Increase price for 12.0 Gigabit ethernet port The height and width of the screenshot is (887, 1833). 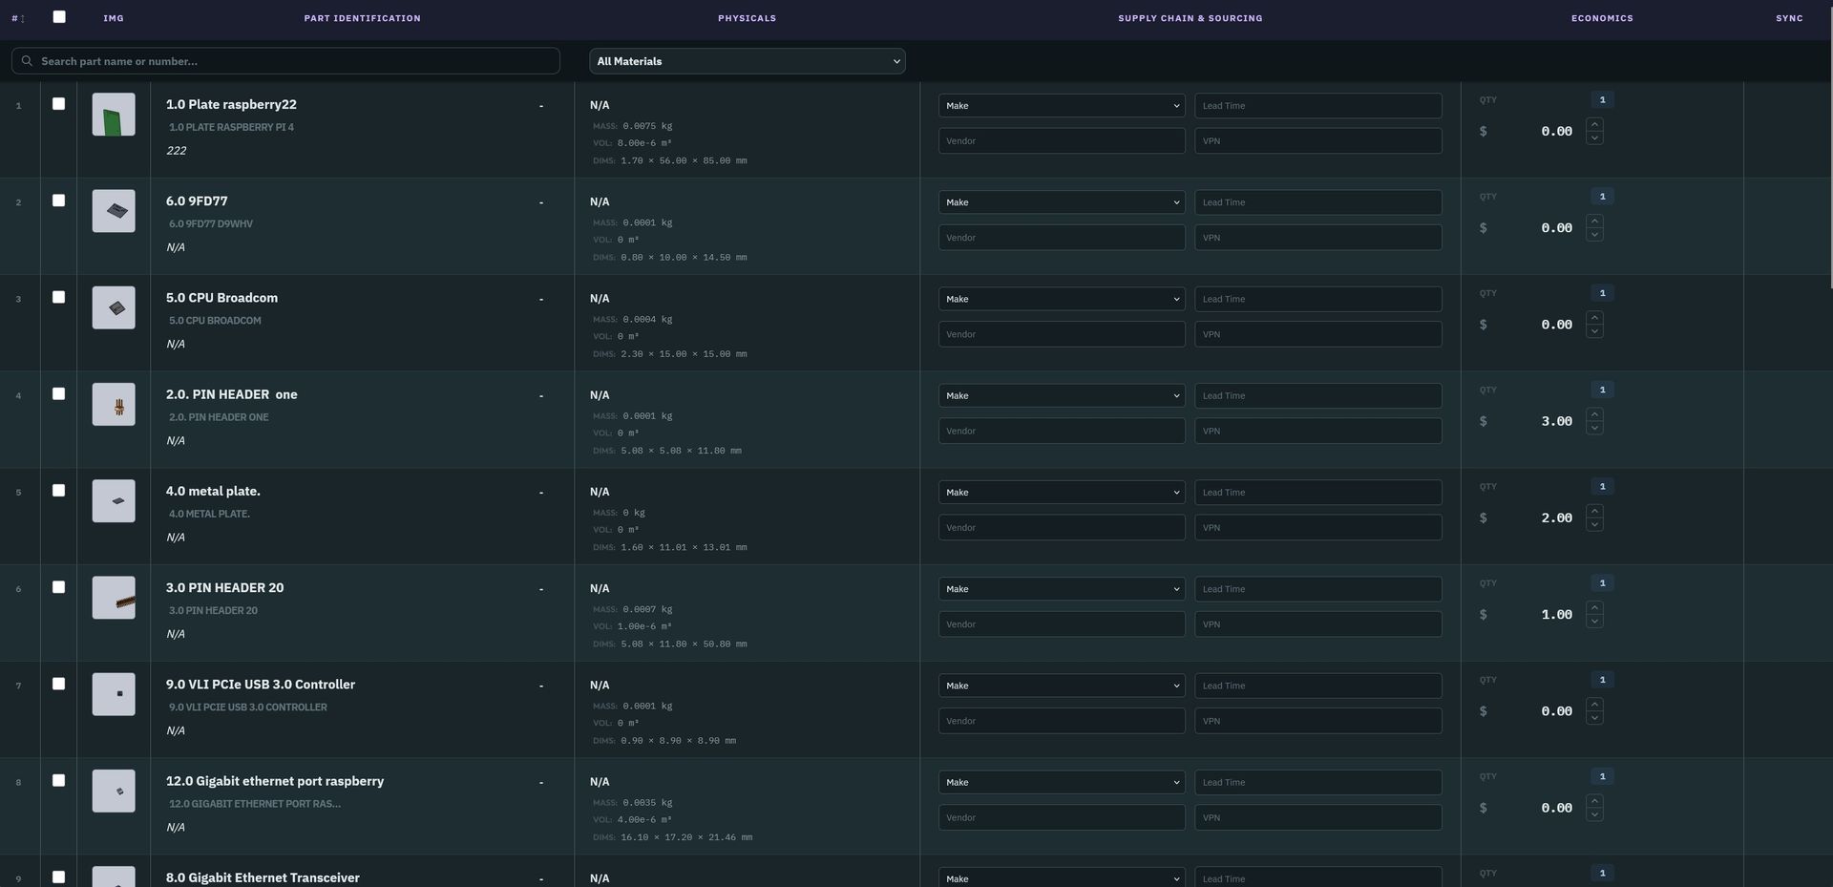tap(1594, 801)
